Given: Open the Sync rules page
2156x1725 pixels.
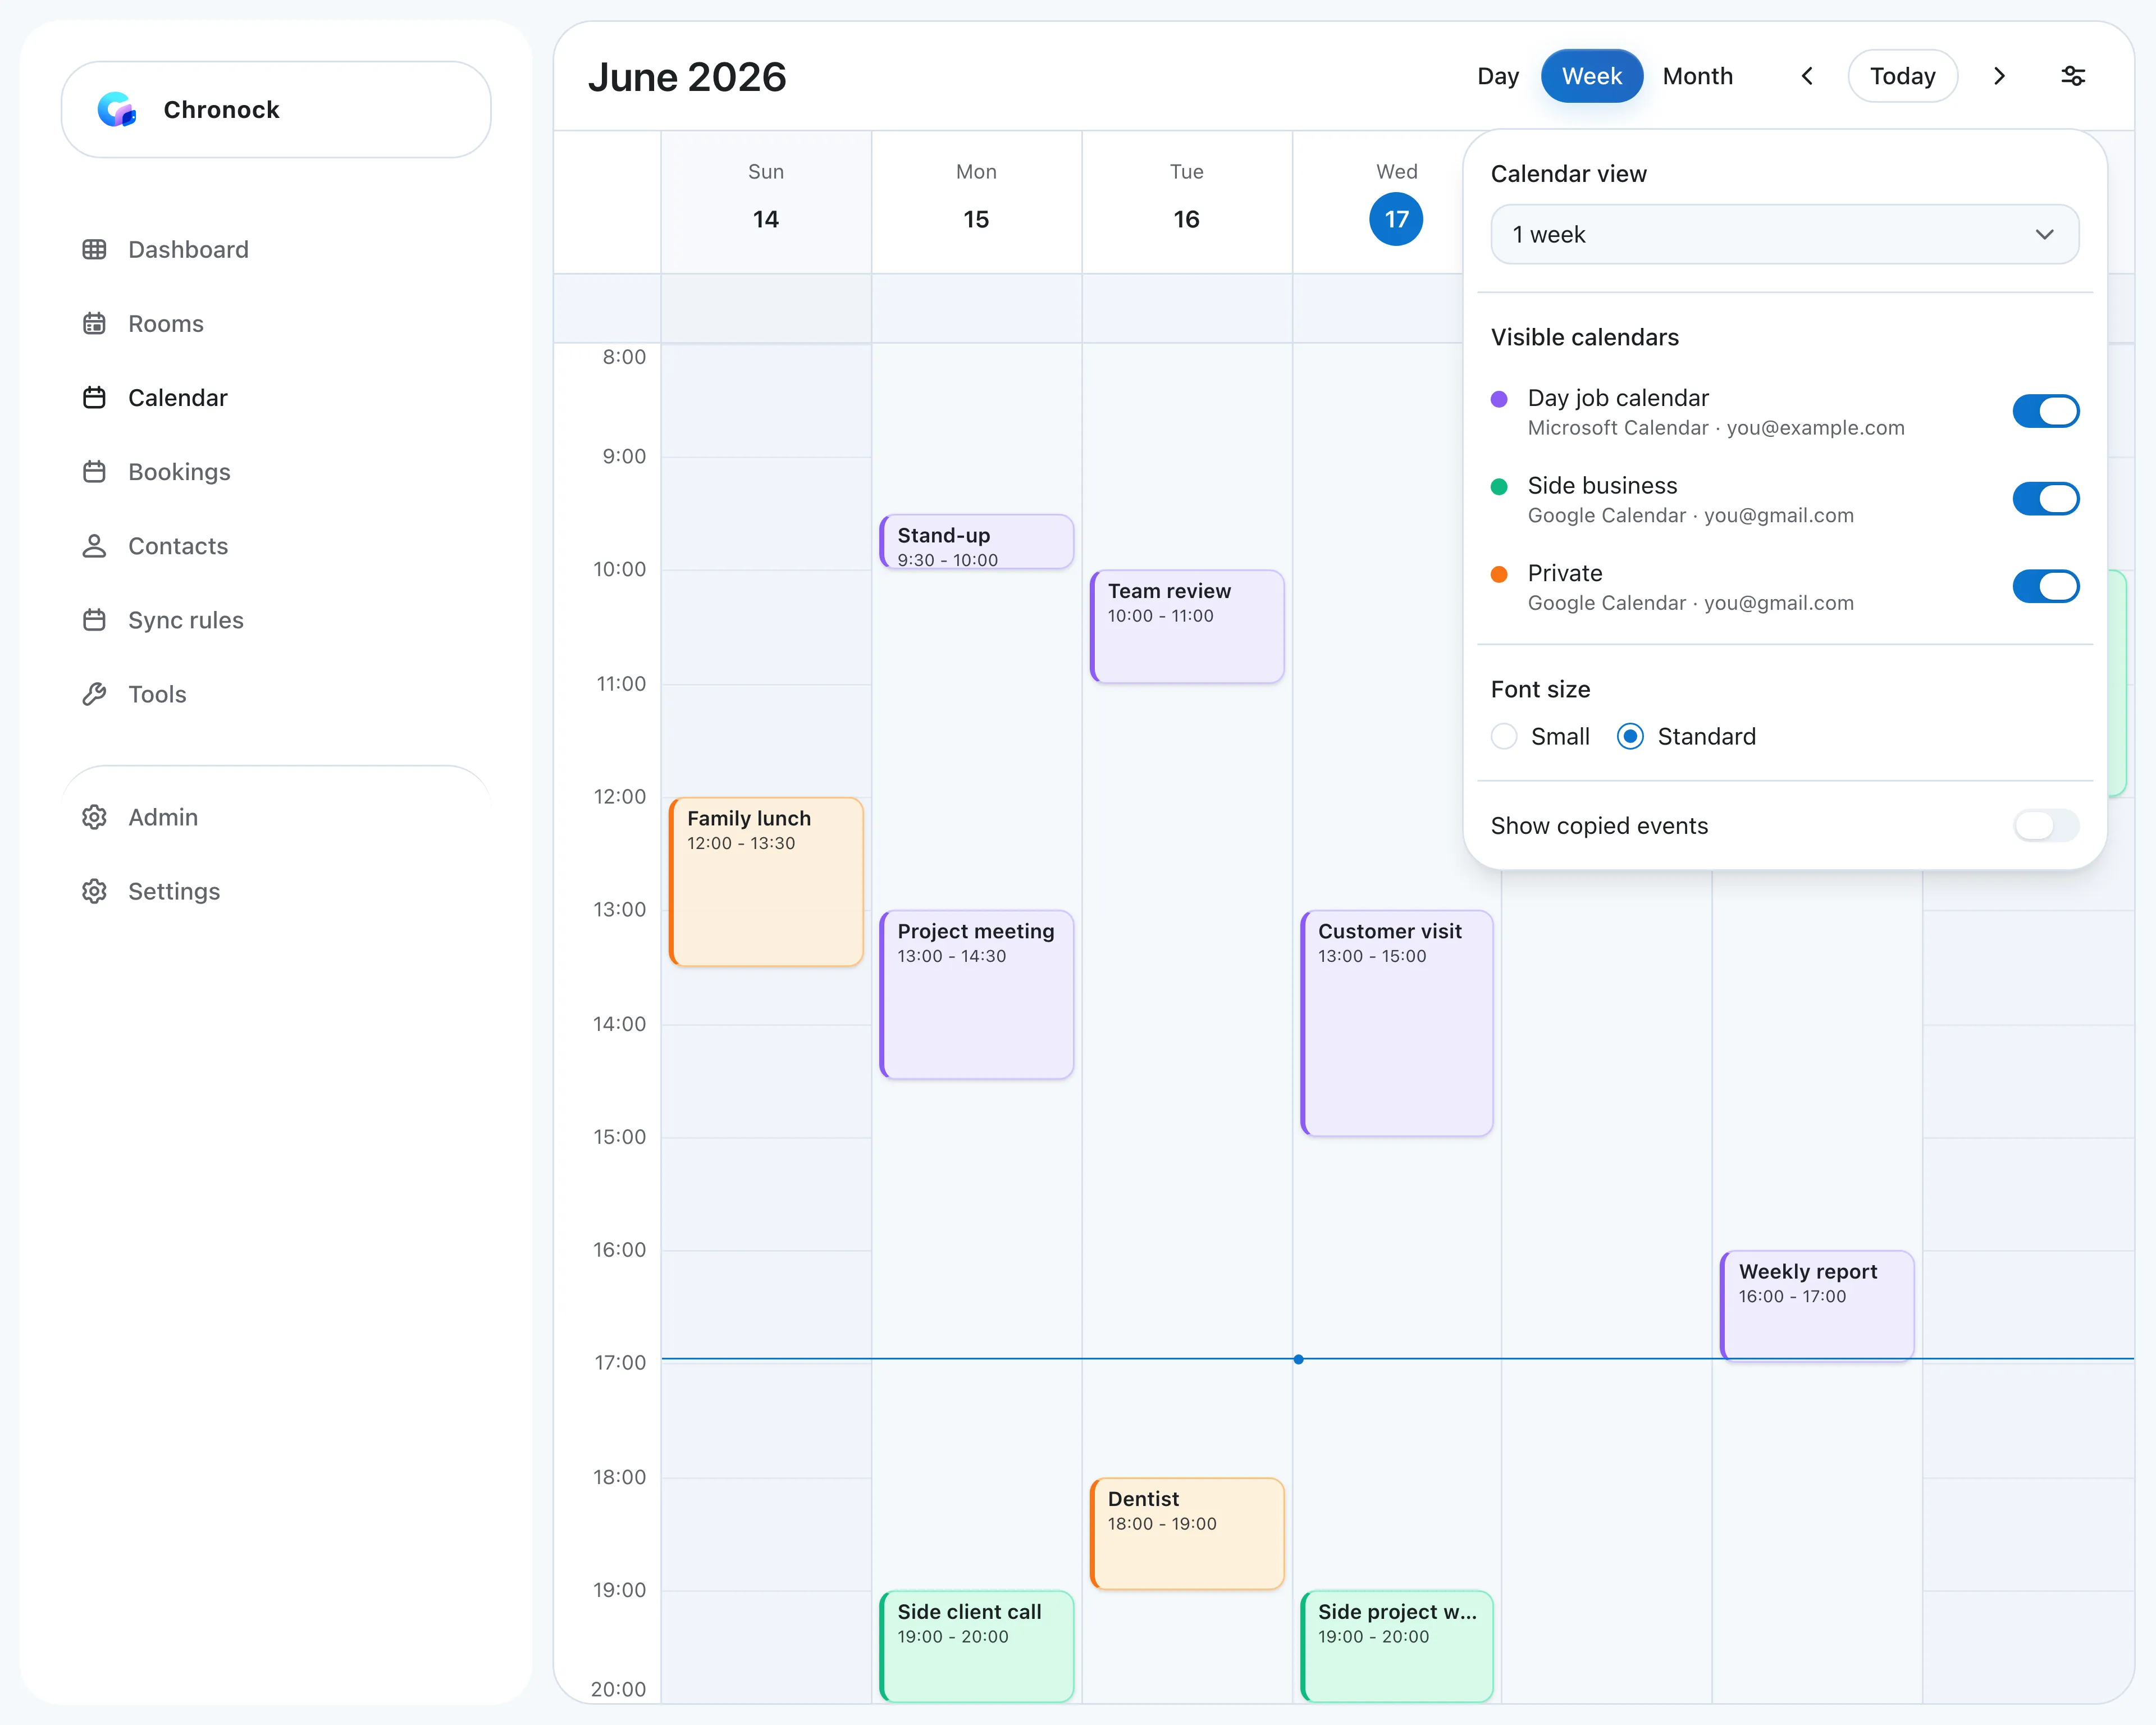Looking at the screenshot, I should [185, 620].
